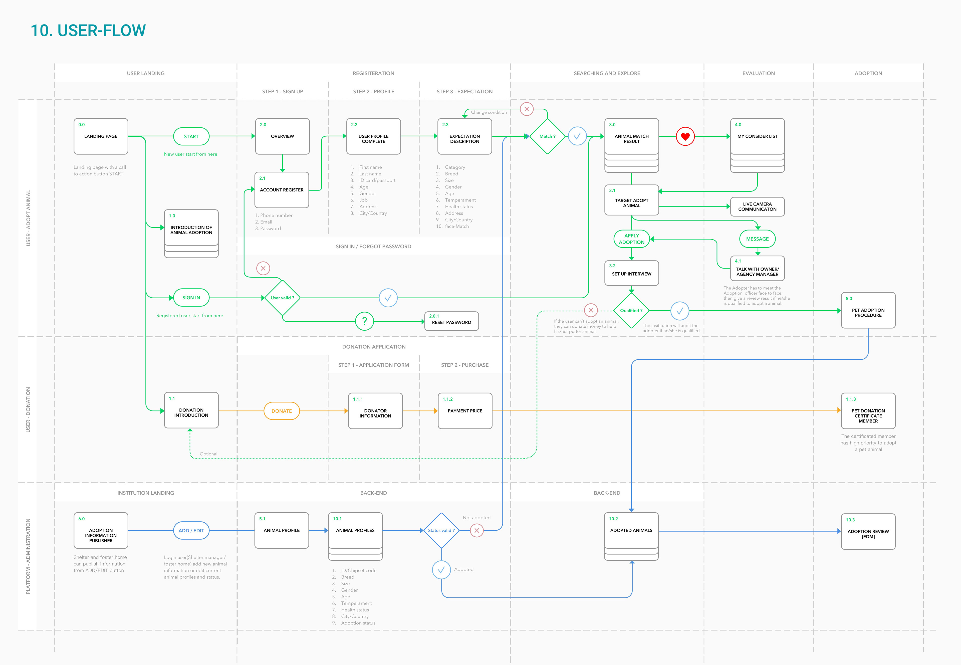The image size is (961, 665).
Task: Click the green SIGN IN pill
Action: [191, 298]
